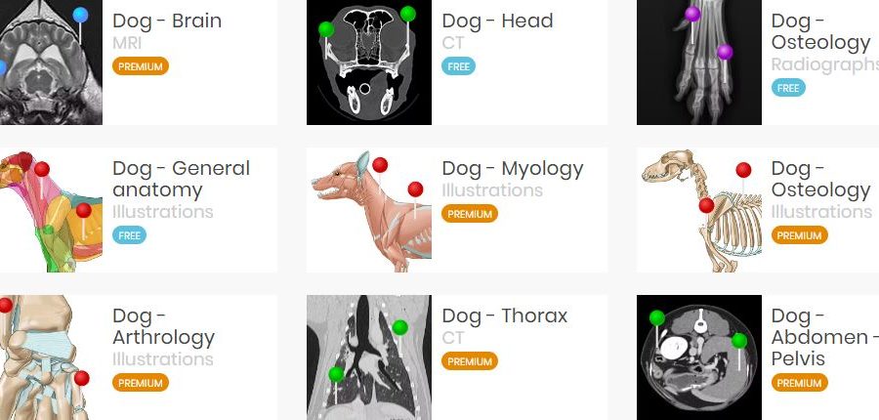Click the FREE badge under Dog - Head
The width and height of the screenshot is (879, 420).
click(459, 66)
